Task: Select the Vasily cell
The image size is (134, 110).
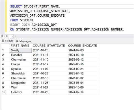Action: pos(21,50)
